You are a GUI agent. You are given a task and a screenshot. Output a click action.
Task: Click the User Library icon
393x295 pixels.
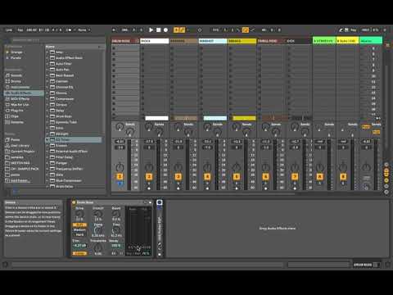tap(7, 146)
